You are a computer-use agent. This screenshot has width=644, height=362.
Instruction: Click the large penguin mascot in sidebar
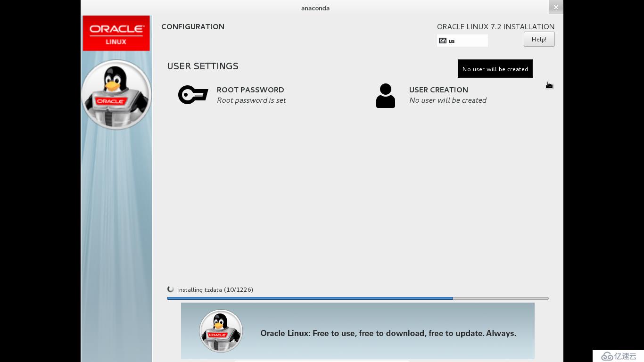[116, 95]
